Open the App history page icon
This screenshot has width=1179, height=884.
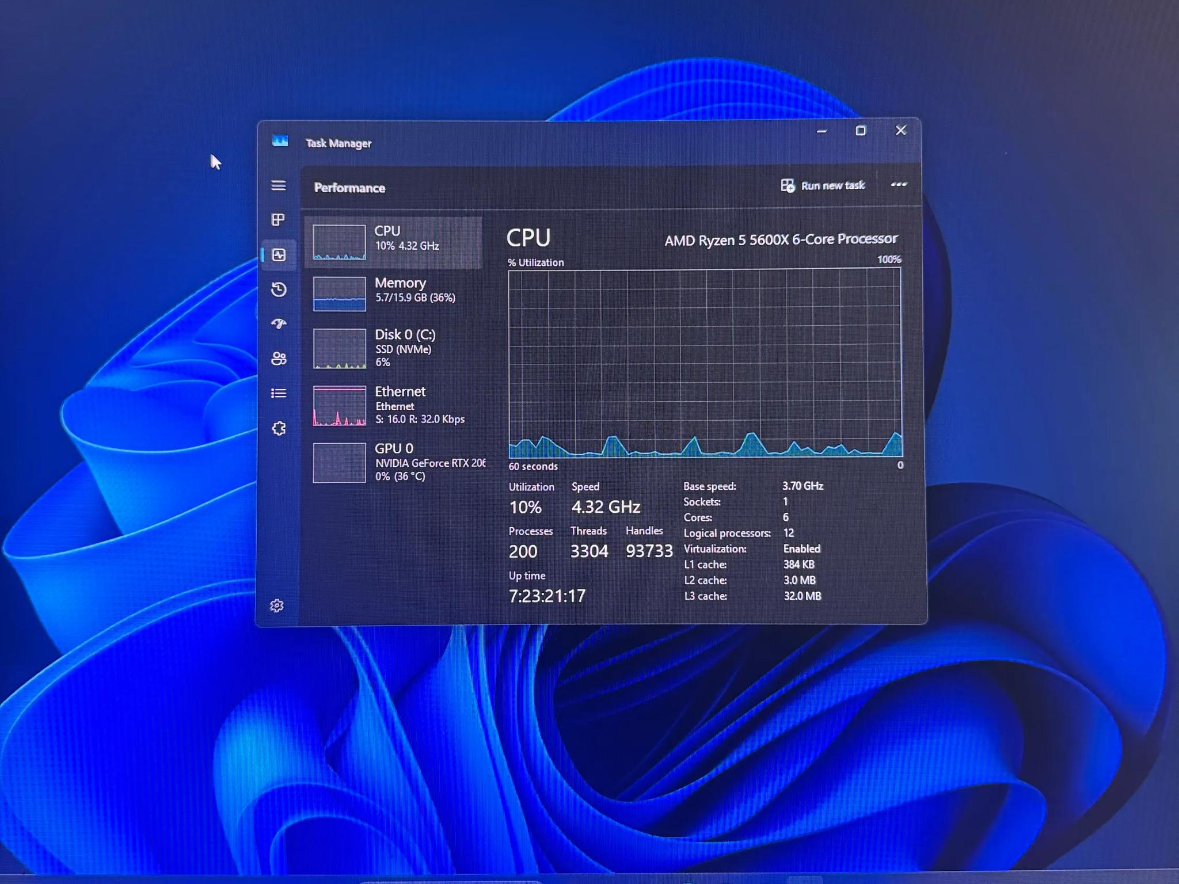coord(279,290)
